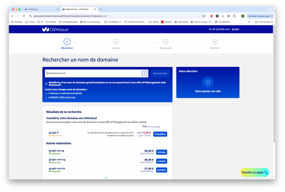The width and height of the screenshot is (285, 192).
Task: Open the Extensions puzzle menu
Action: [x=234, y=16]
